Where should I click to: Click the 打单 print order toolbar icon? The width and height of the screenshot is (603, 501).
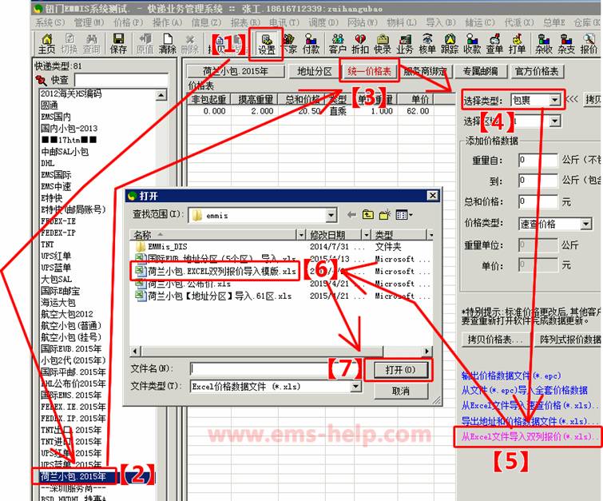517,43
